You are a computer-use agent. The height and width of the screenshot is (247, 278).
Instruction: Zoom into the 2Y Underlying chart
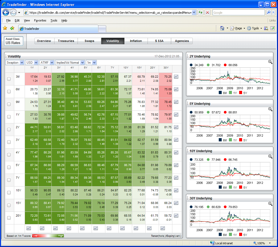pos(270,62)
